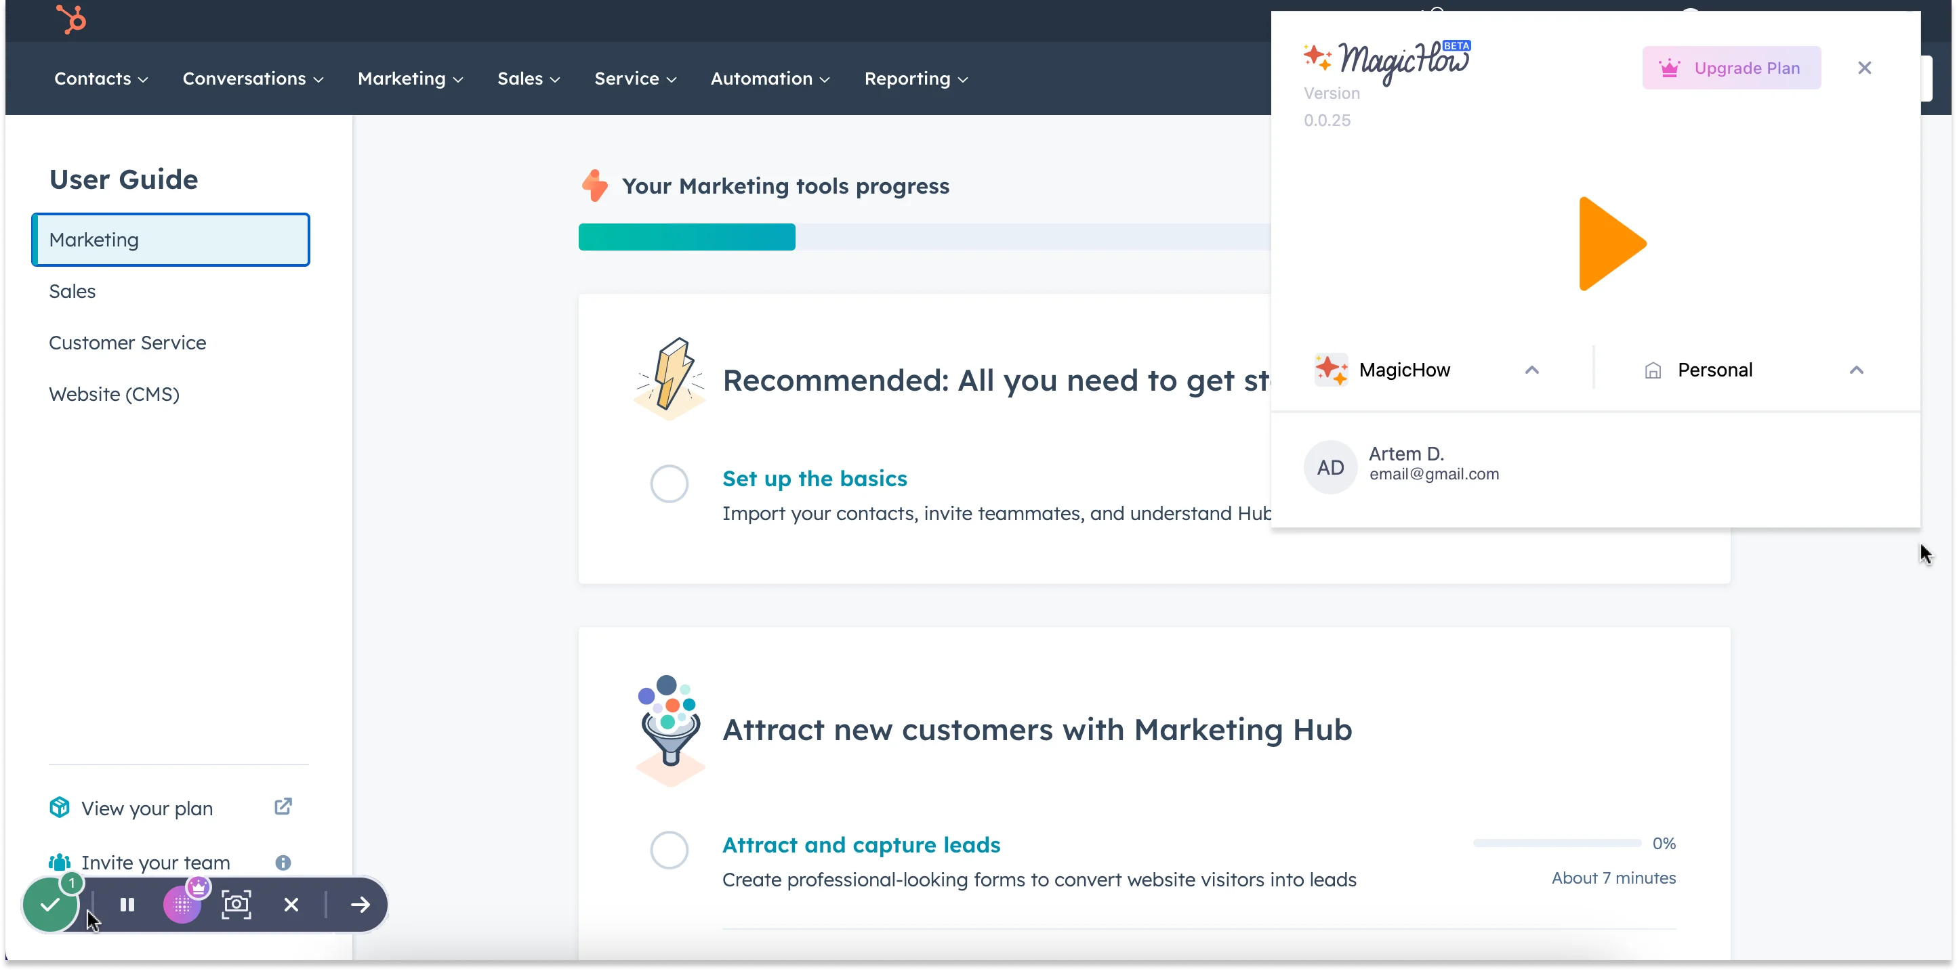The image size is (1957, 971).
Task: Open the Contacts dropdown menu
Action: coord(100,78)
